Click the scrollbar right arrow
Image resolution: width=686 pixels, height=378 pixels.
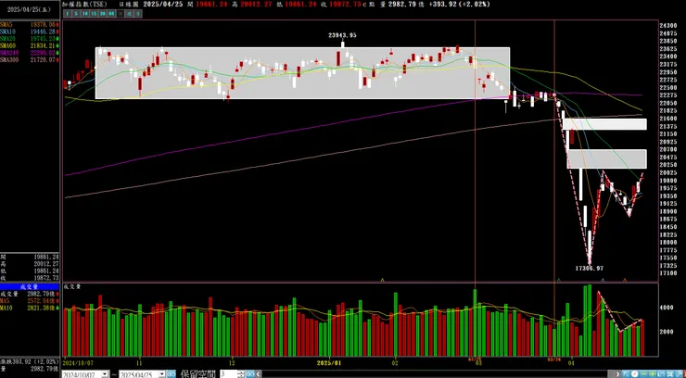(617, 374)
